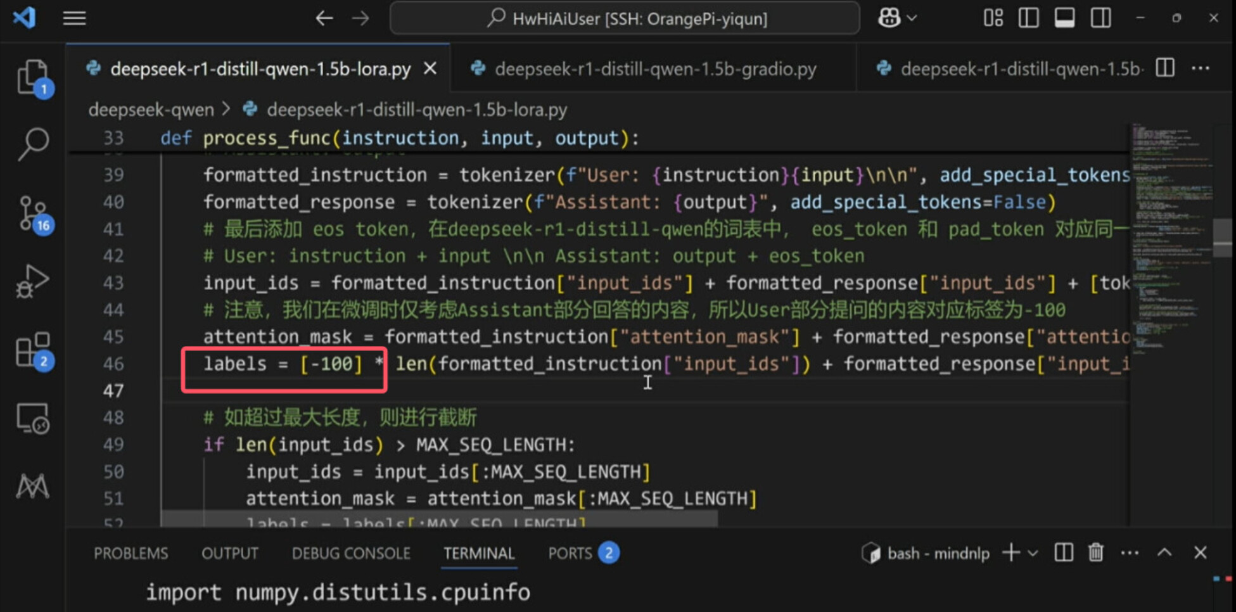Toggle the primary side bar layout button
This screenshot has width=1236, height=612.
point(1028,18)
